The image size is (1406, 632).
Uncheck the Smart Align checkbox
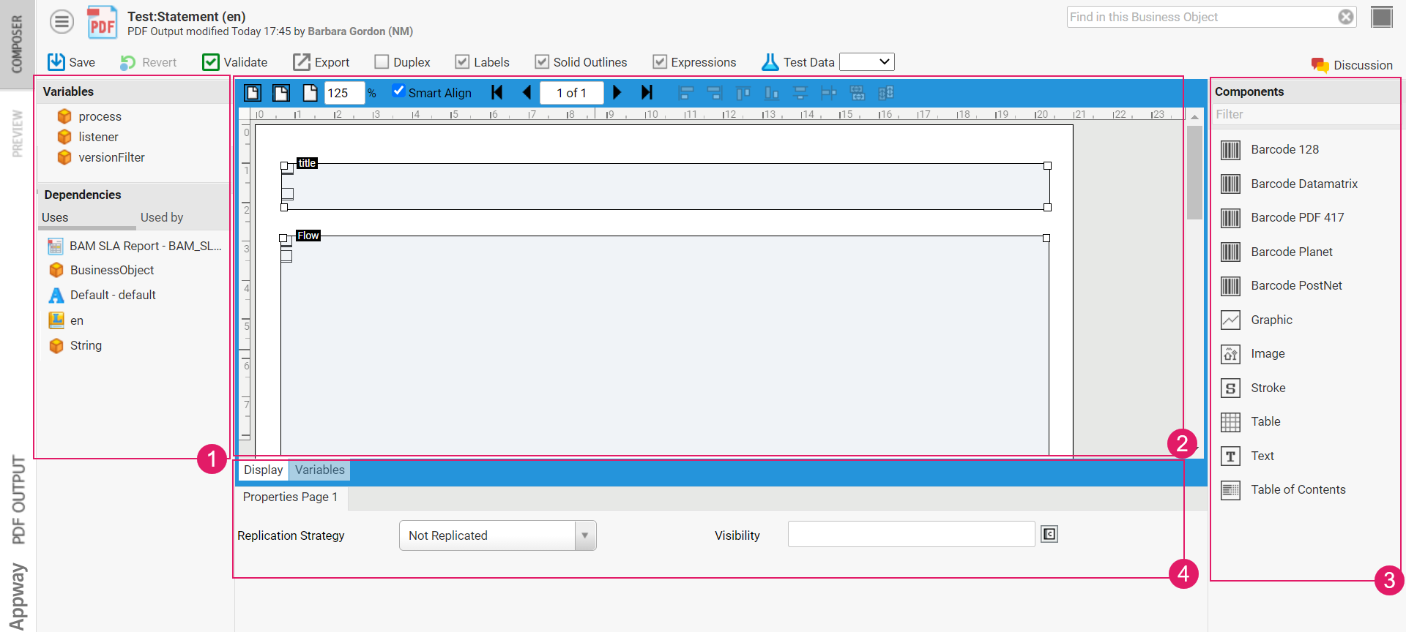(398, 91)
